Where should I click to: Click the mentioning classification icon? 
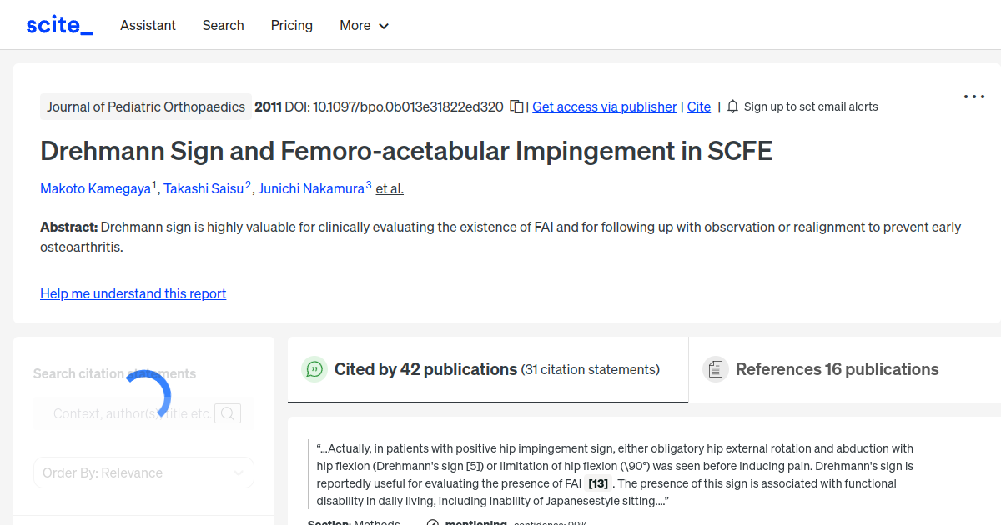tap(433, 522)
